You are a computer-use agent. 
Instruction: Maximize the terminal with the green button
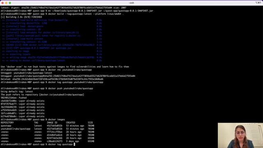pos(10,3)
